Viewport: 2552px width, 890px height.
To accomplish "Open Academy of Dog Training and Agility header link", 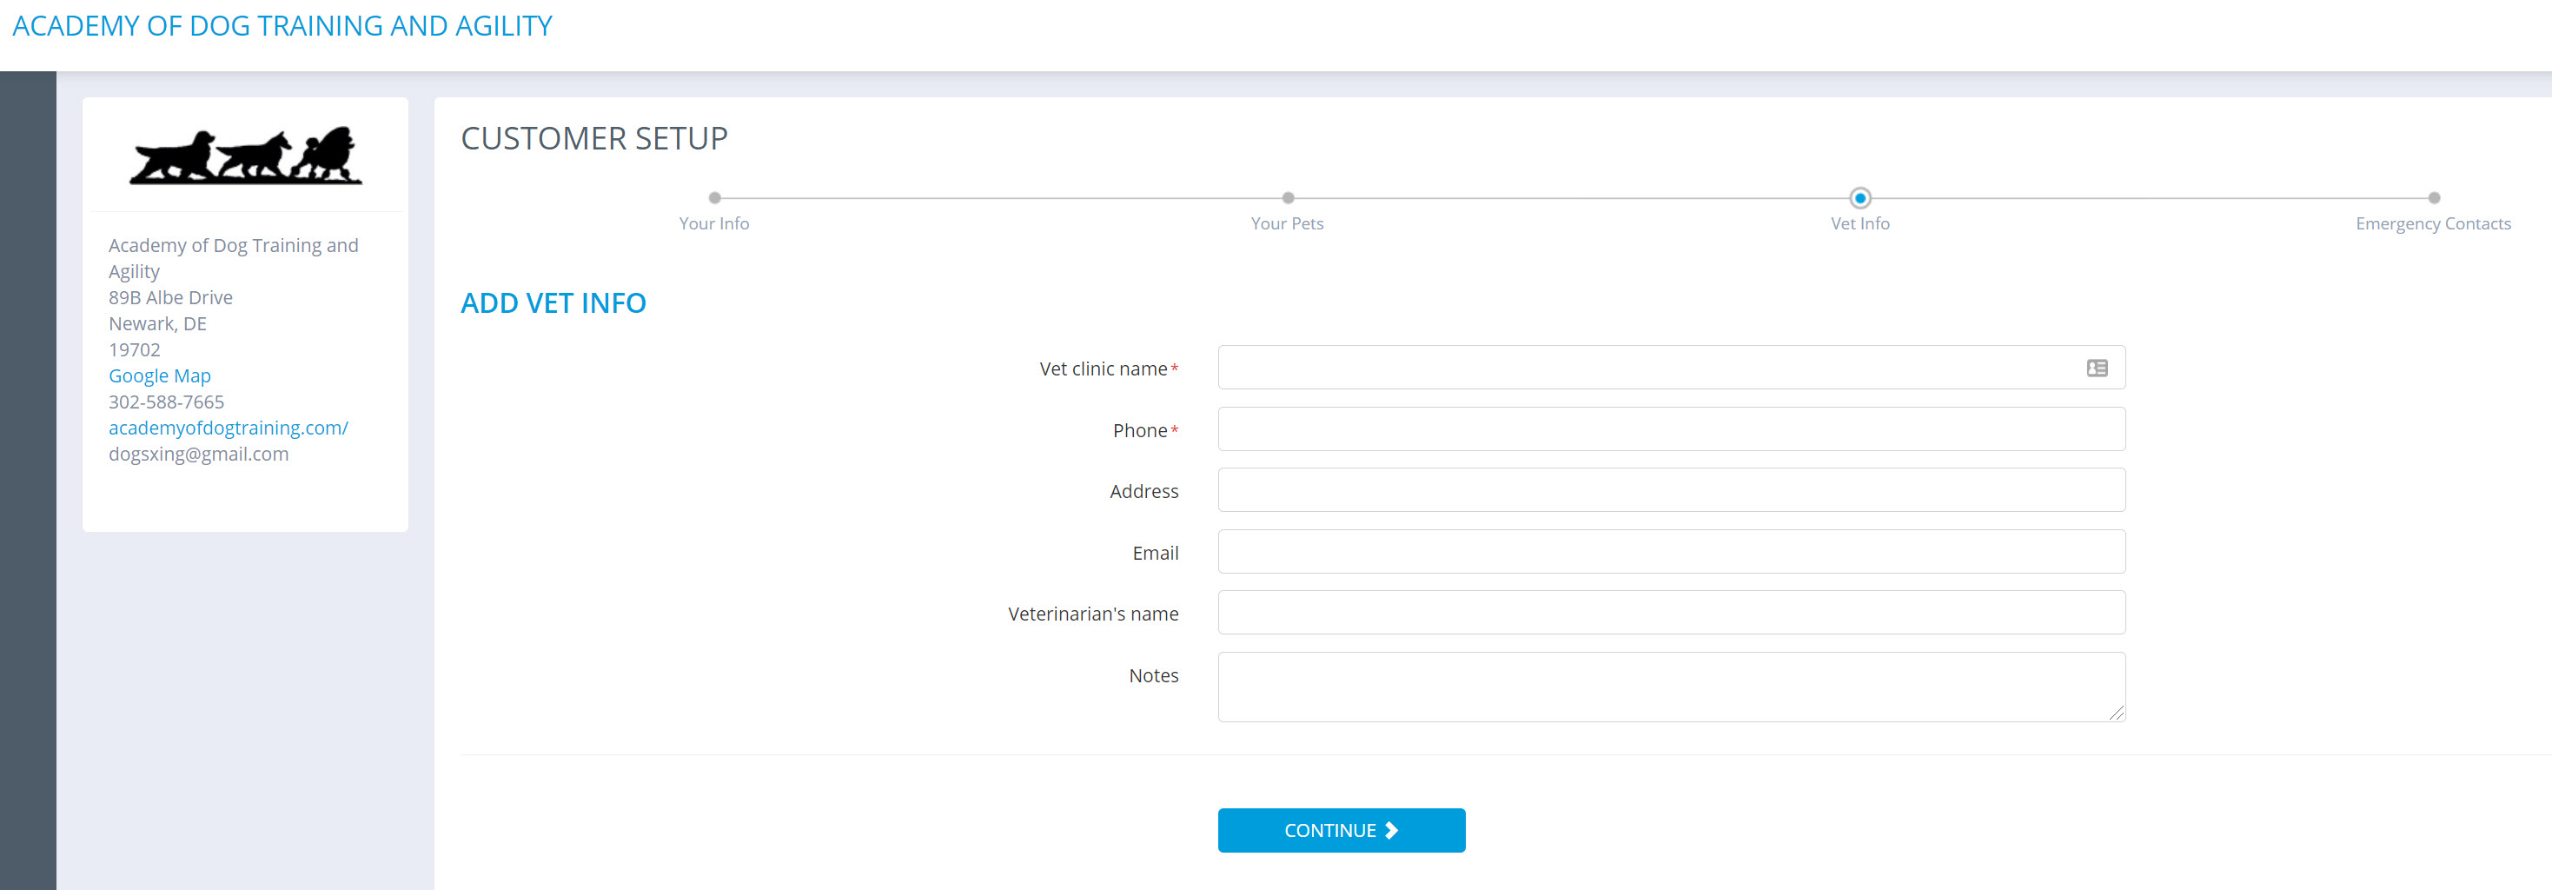I will pos(282,26).
